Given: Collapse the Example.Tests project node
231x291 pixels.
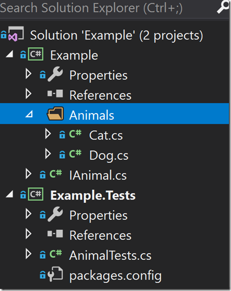Looking at the screenshot, I should point(10,195).
